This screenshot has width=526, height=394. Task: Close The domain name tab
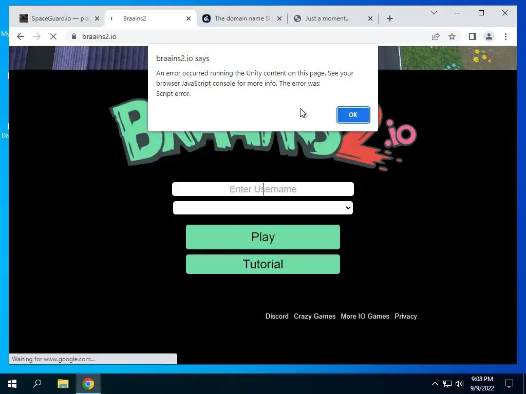coord(279,18)
